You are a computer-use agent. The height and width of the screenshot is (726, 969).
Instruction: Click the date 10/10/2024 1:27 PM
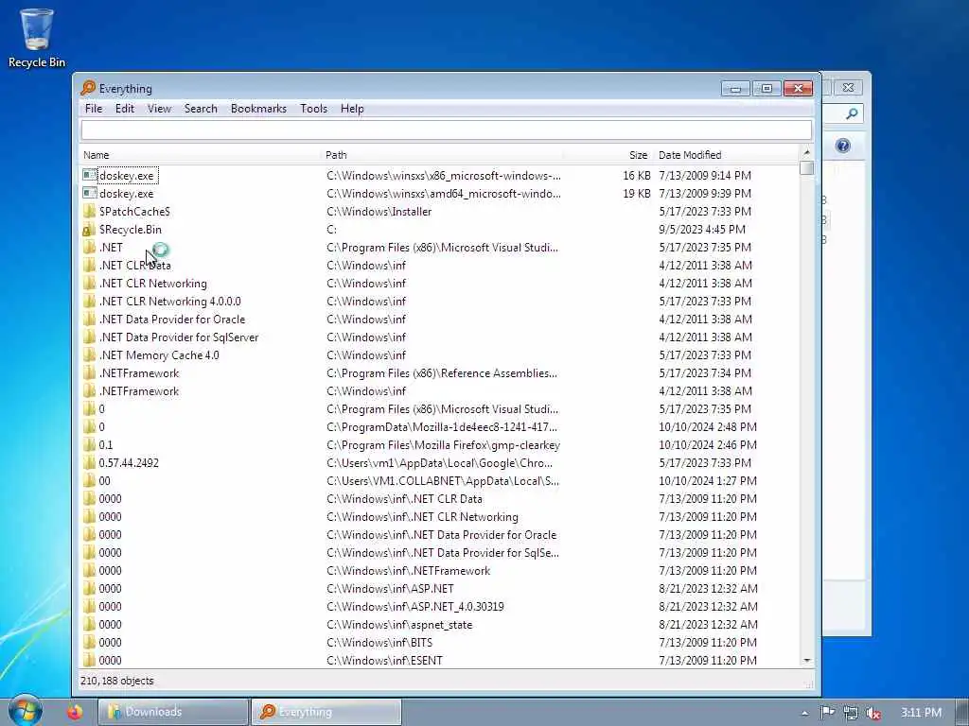pos(708,481)
